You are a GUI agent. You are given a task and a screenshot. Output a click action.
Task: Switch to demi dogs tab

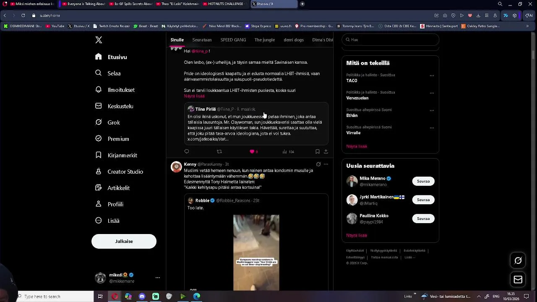[294, 40]
